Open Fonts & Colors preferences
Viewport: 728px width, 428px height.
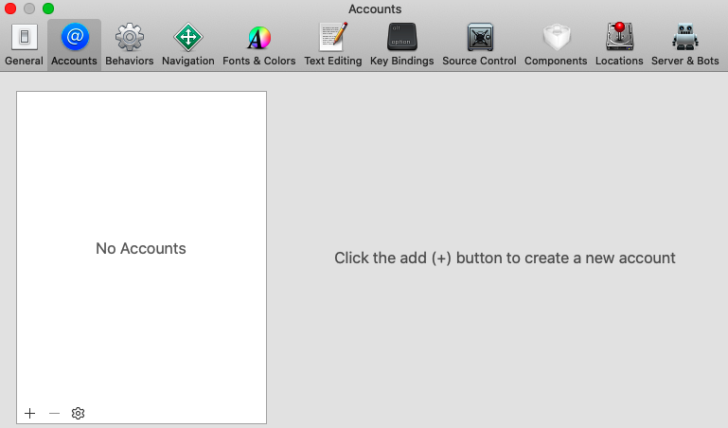tap(259, 45)
